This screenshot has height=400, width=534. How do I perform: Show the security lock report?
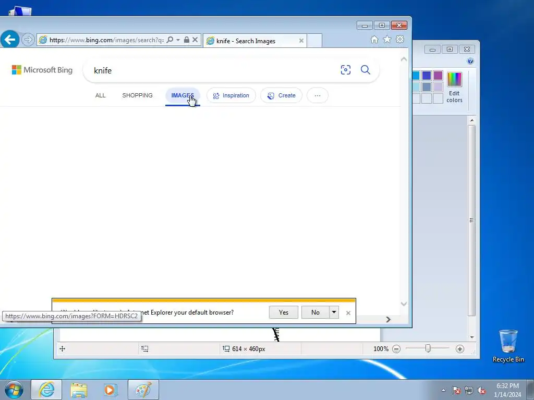click(186, 40)
